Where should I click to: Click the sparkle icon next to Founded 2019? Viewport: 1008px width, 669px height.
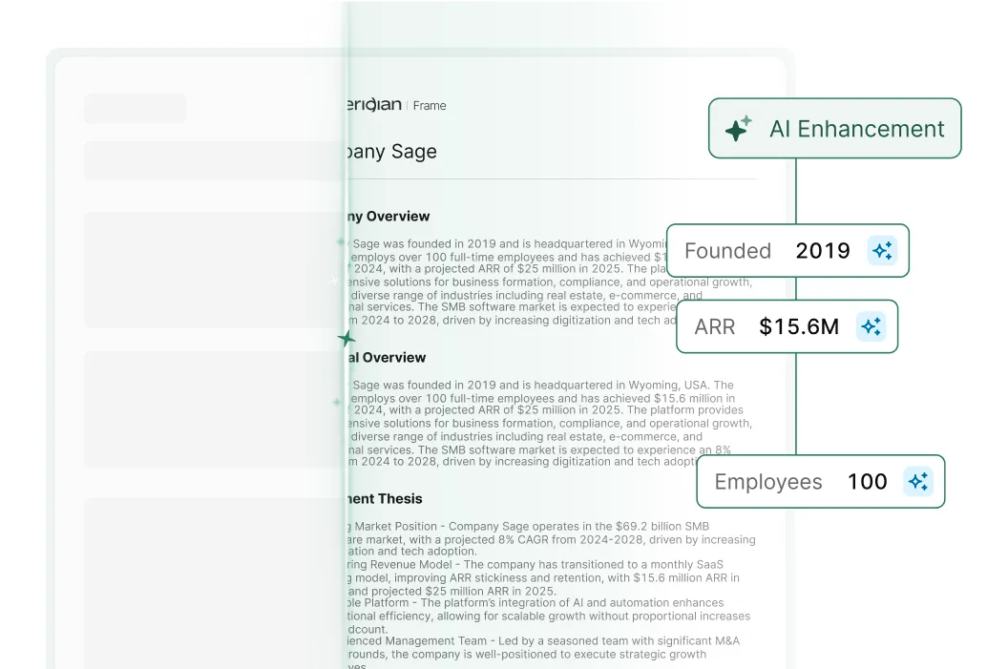pyautogui.click(x=882, y=250)
